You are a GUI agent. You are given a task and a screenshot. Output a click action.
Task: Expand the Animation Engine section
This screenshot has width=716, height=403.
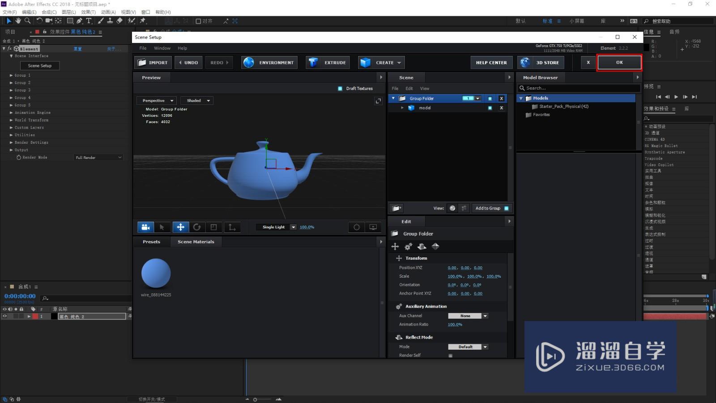[x=11, y=113]
